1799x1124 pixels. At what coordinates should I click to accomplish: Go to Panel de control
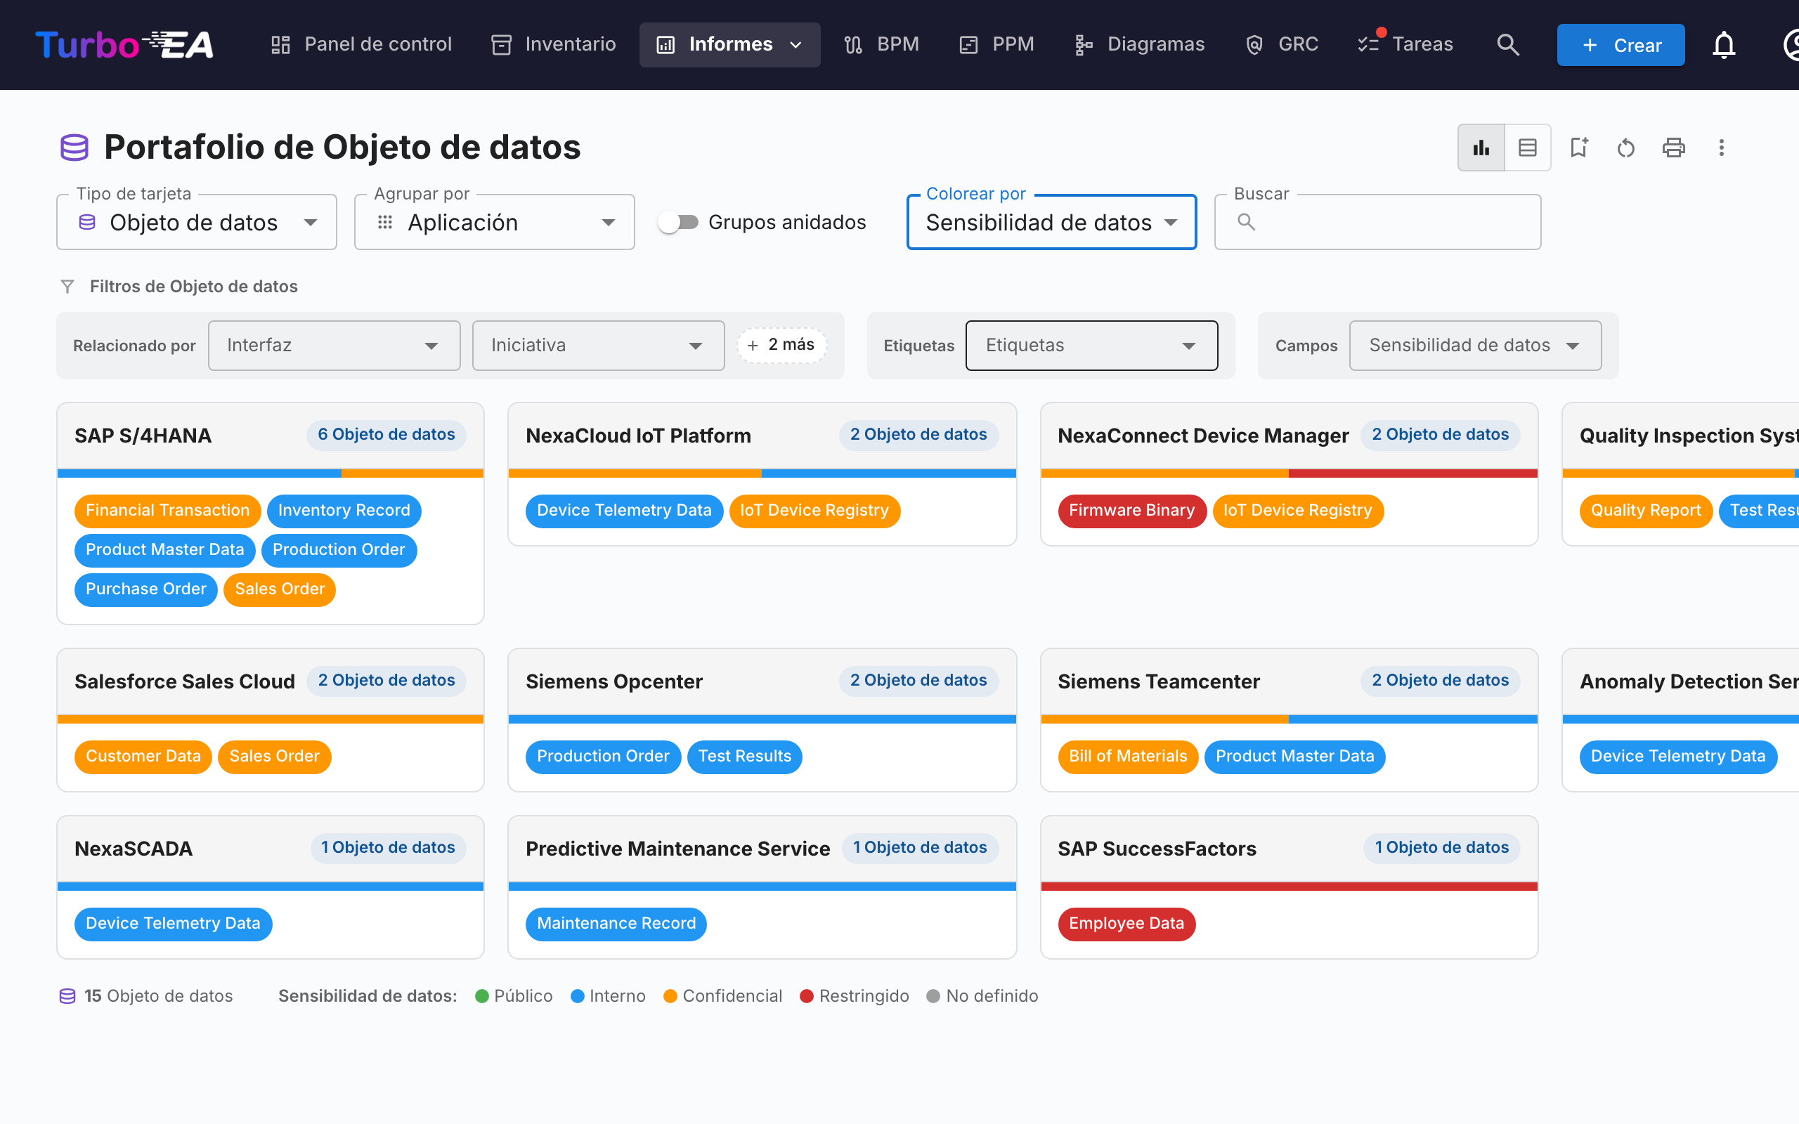[x=361, y=44]
